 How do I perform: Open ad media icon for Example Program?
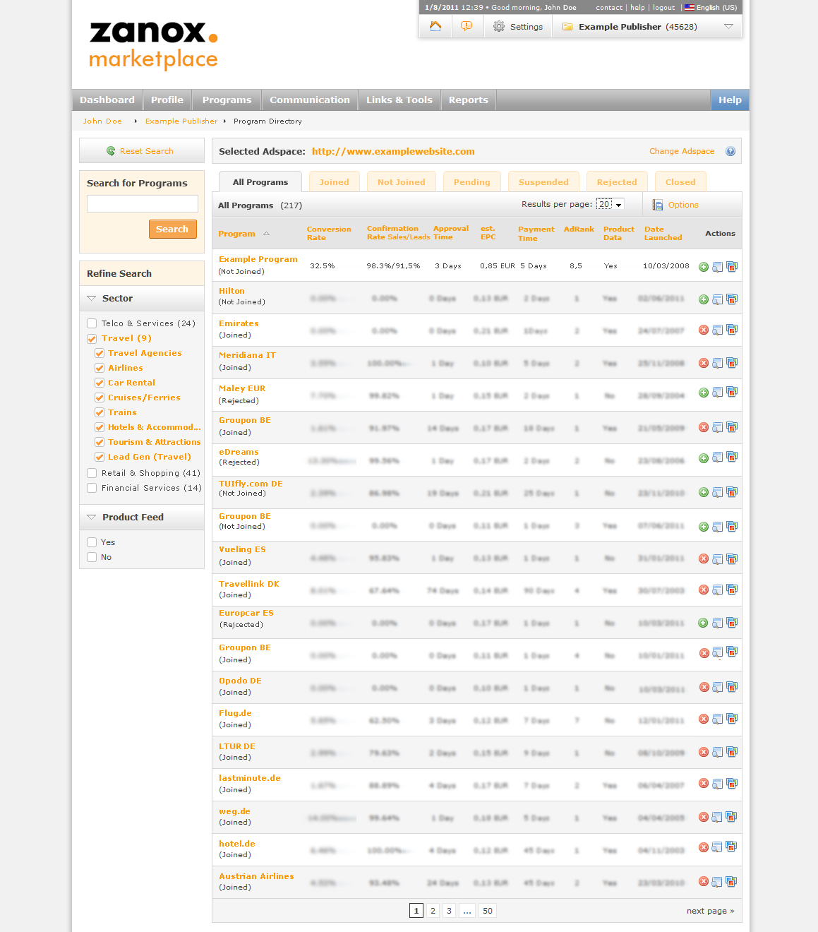click(732, 267)
